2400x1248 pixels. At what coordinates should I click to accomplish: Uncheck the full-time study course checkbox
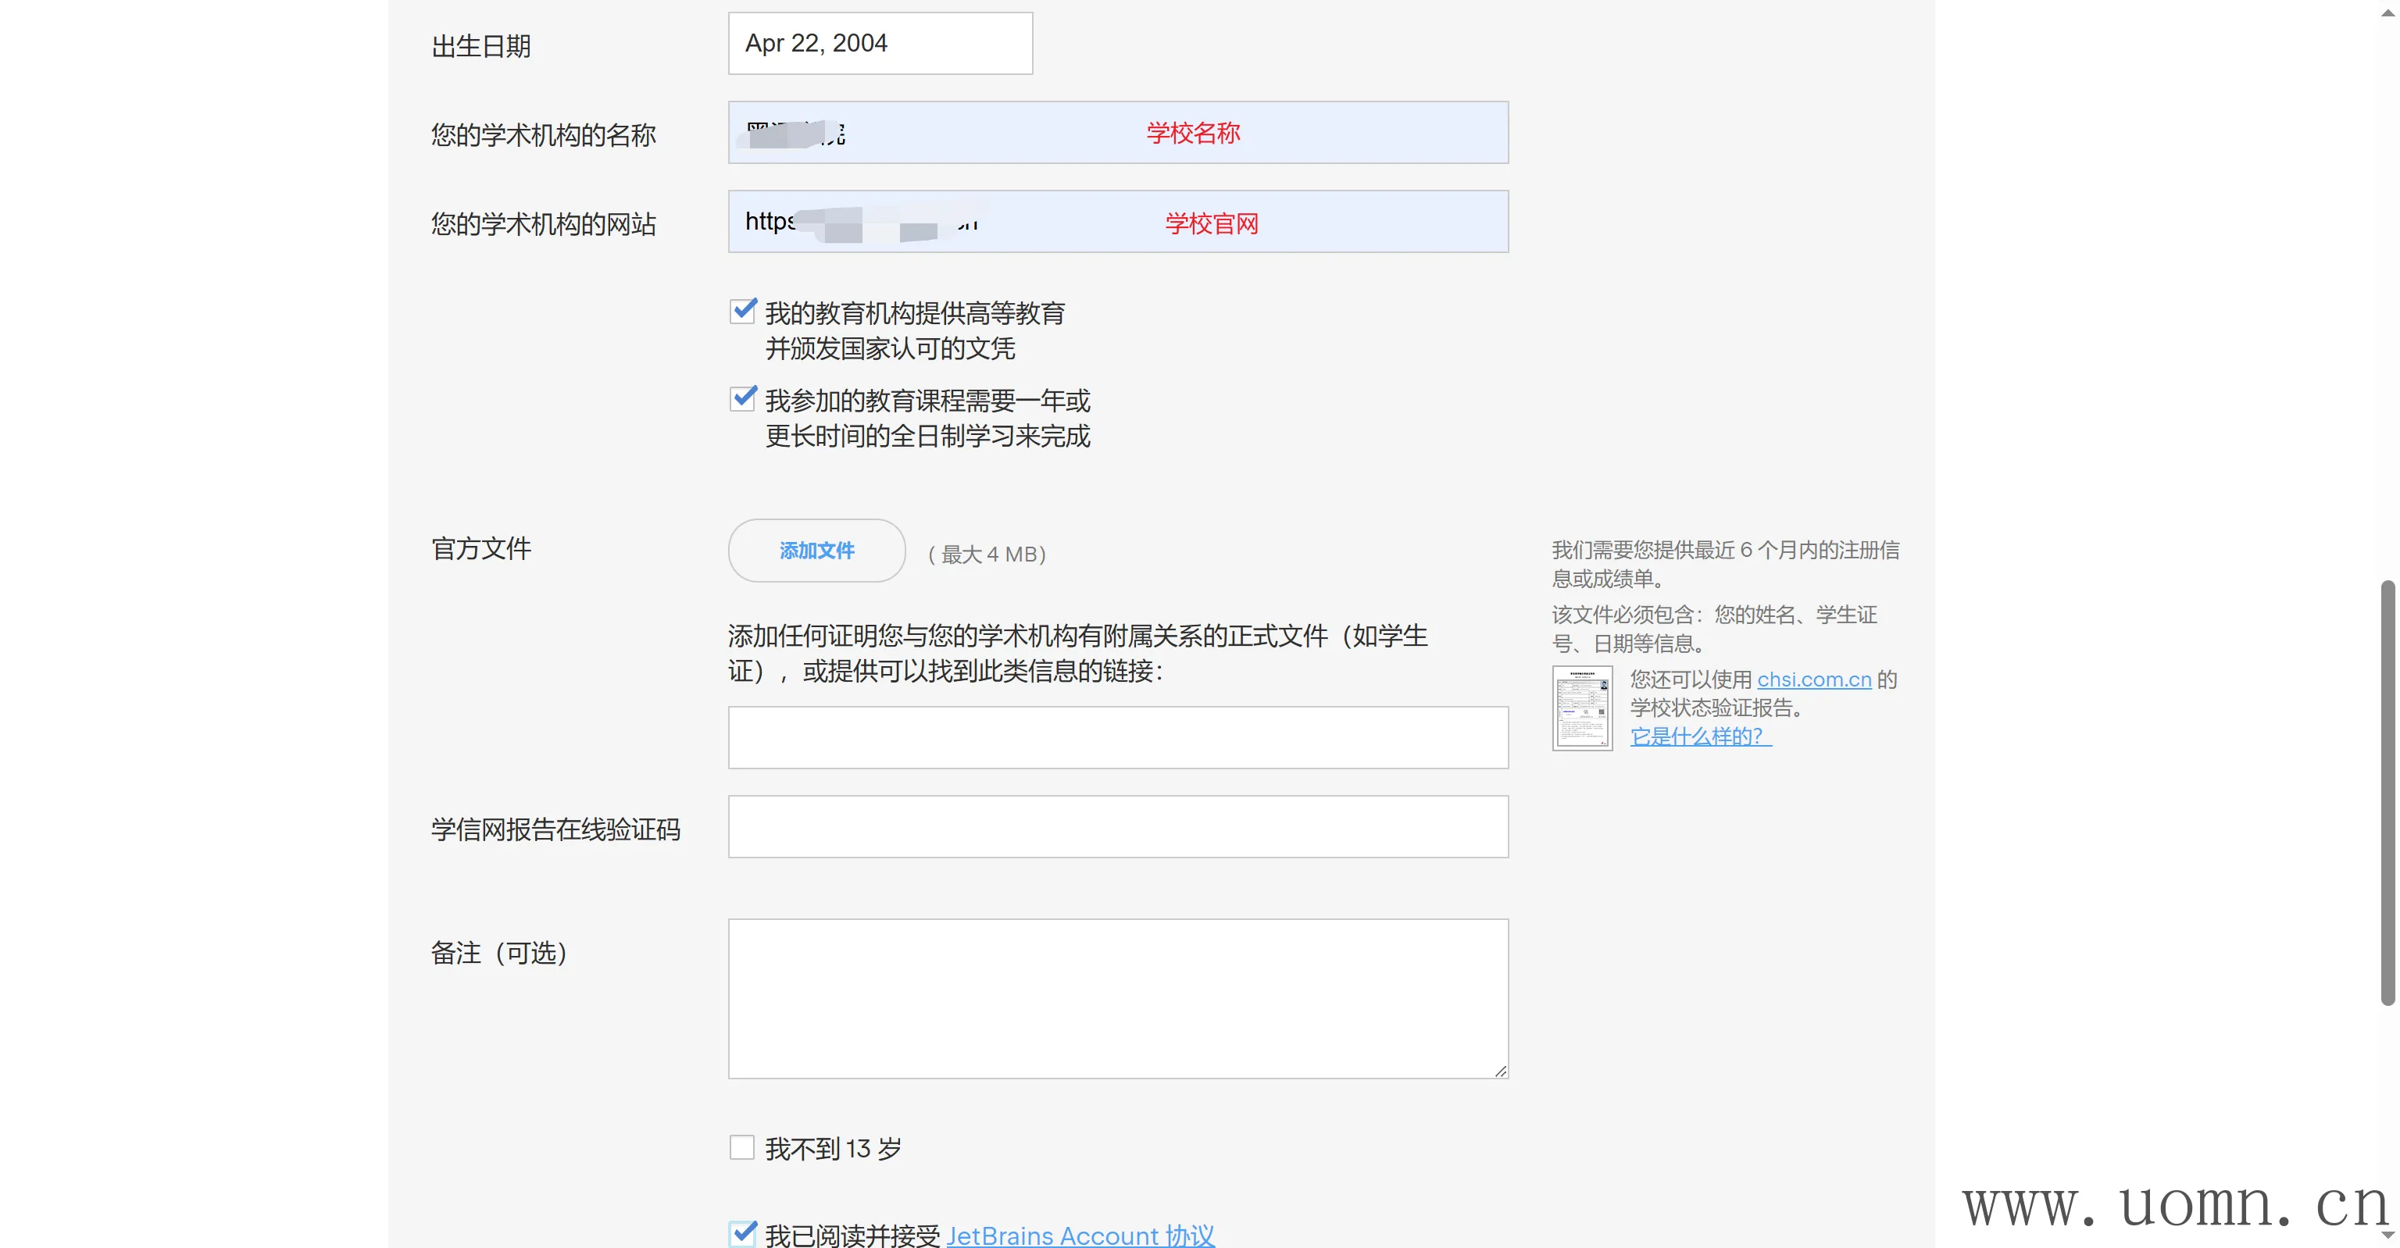(742, 398)
